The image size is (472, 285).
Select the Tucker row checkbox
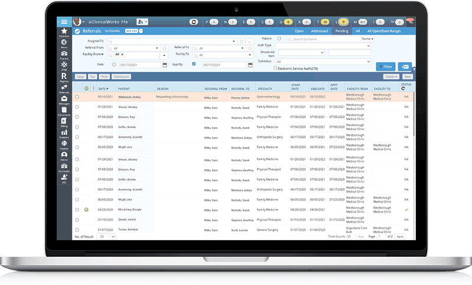click(77, 230)
